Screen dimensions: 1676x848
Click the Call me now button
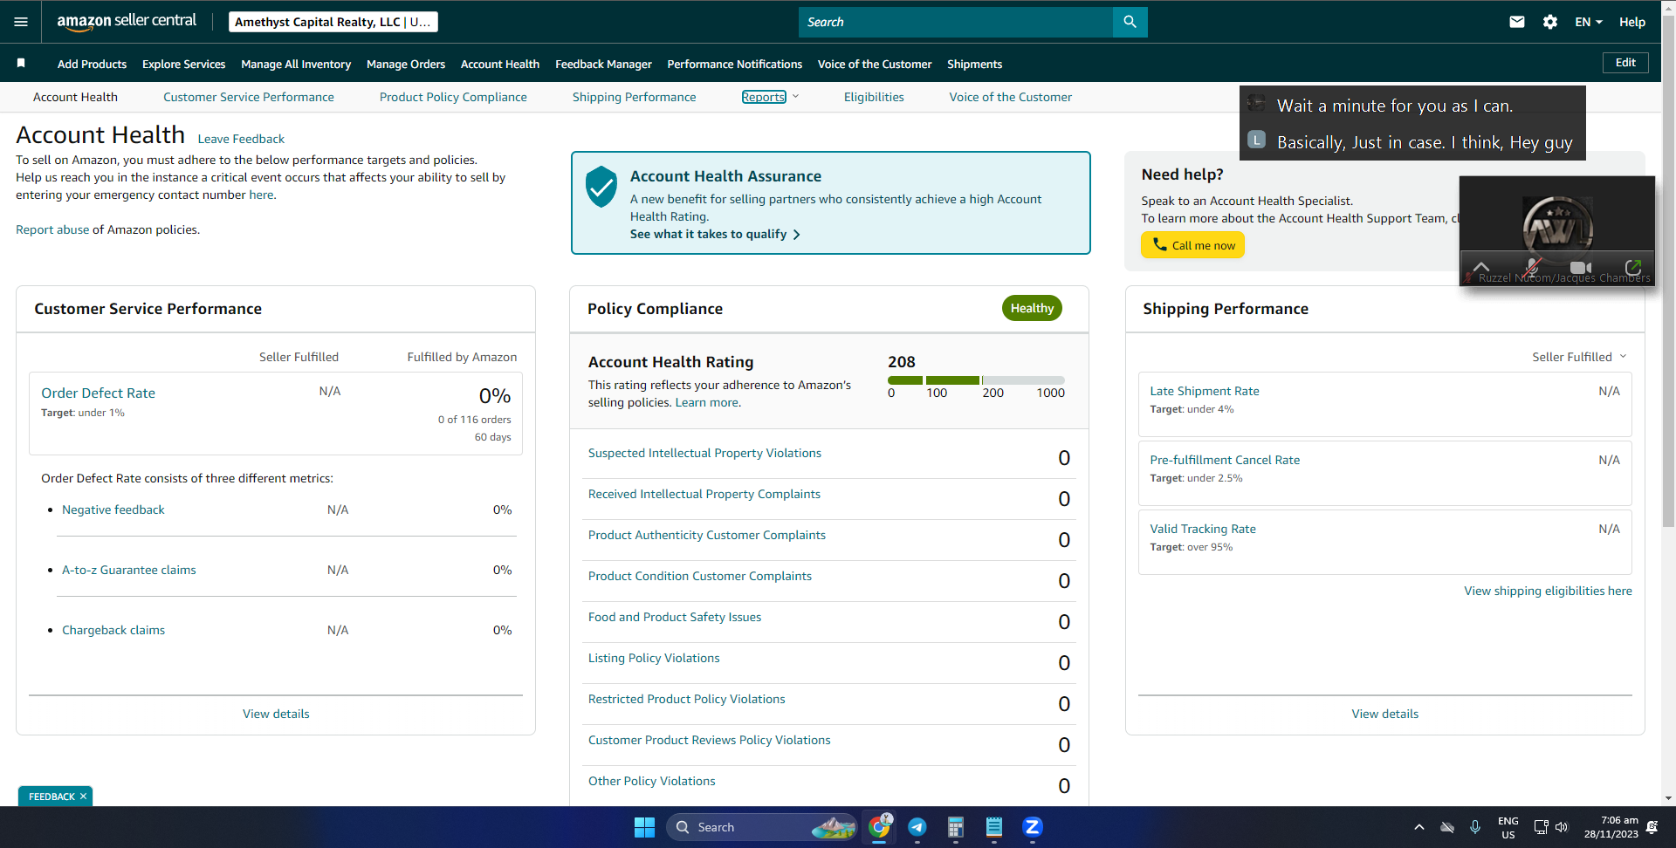point(1192,245)
